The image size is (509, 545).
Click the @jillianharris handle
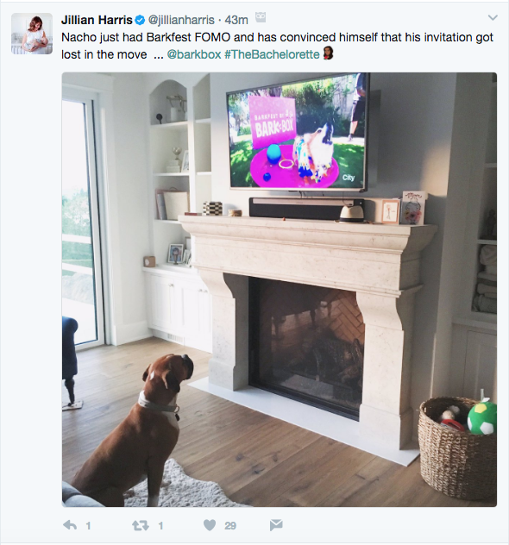coord(181,20)
